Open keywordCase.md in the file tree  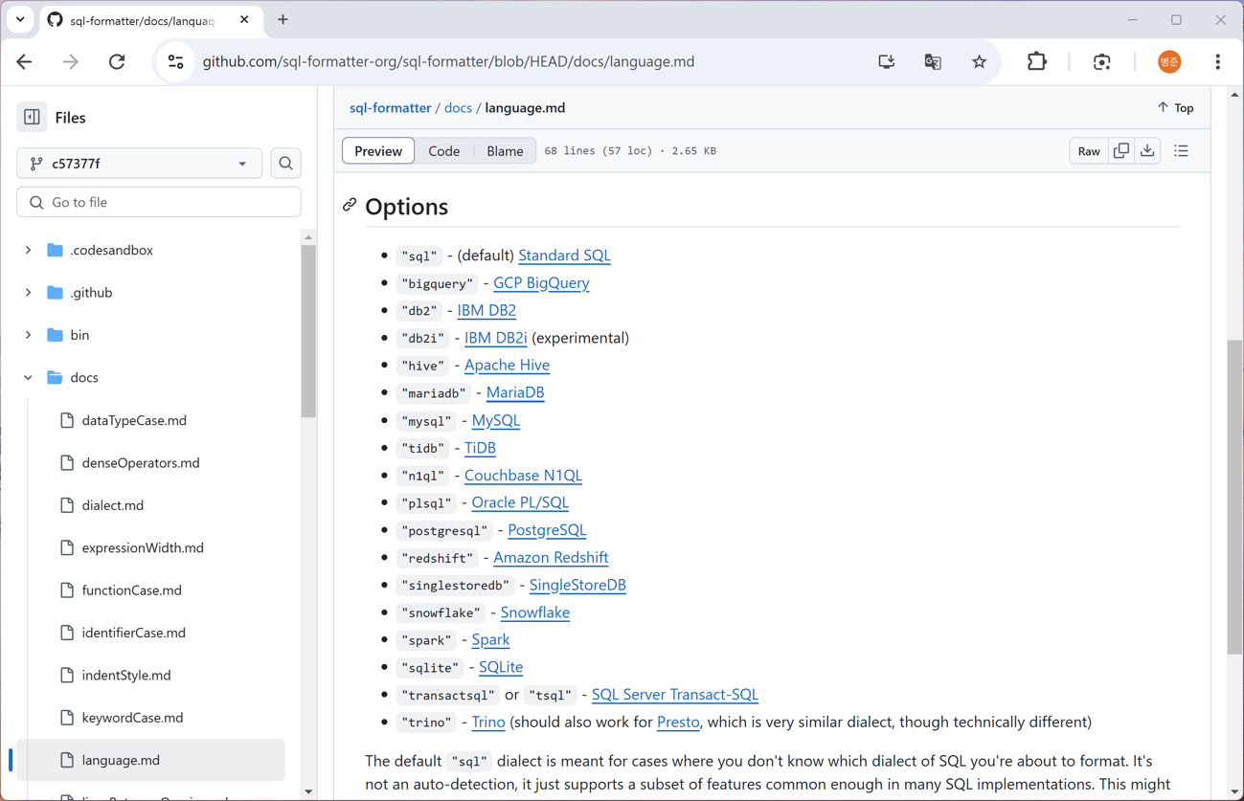click(132, 718)
